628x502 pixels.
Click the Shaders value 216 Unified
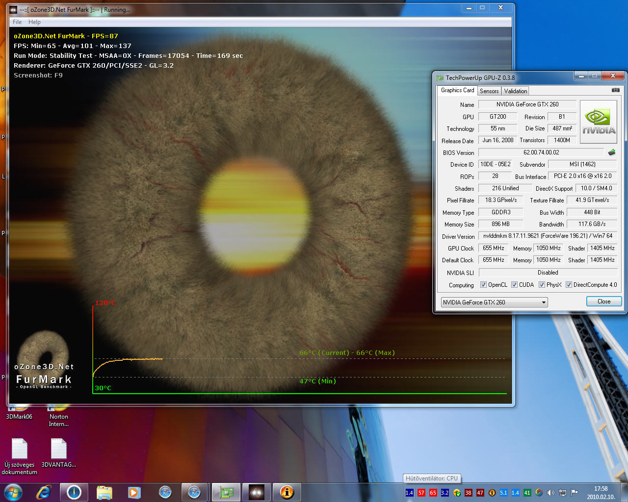(x=505, y=188)
